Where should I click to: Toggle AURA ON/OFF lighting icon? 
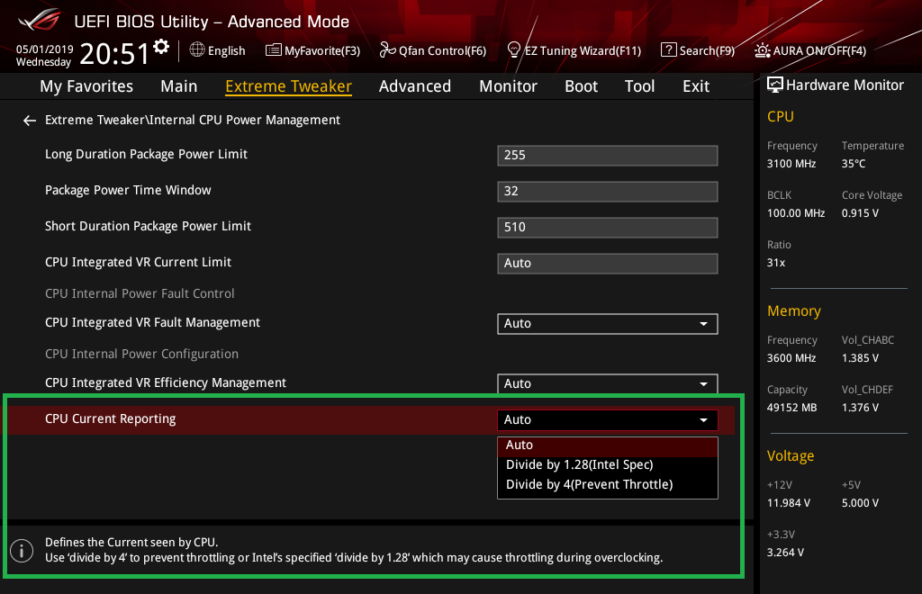(x=763, y=50)
